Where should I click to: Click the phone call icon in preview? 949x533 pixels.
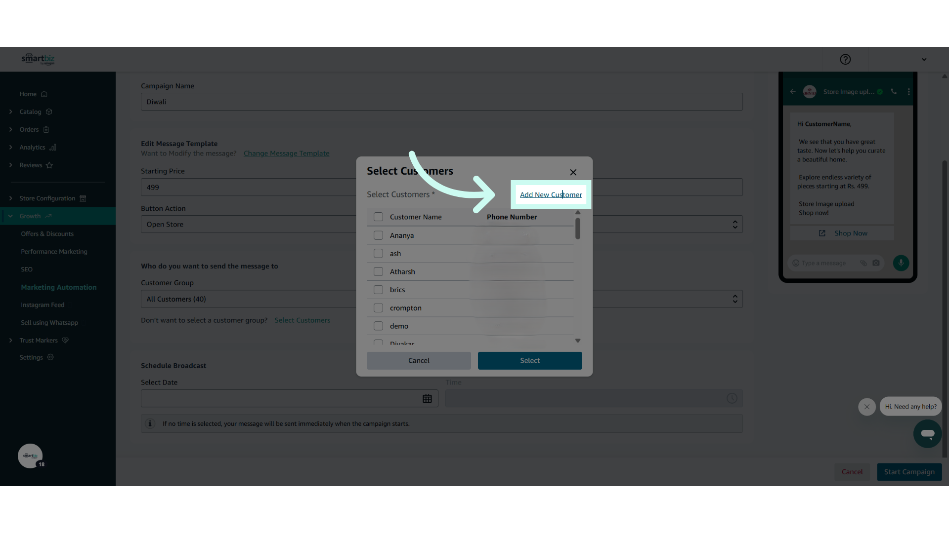coord(894,92)
